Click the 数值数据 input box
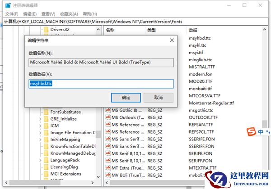271x189 pixels. (x=101, y=84)
